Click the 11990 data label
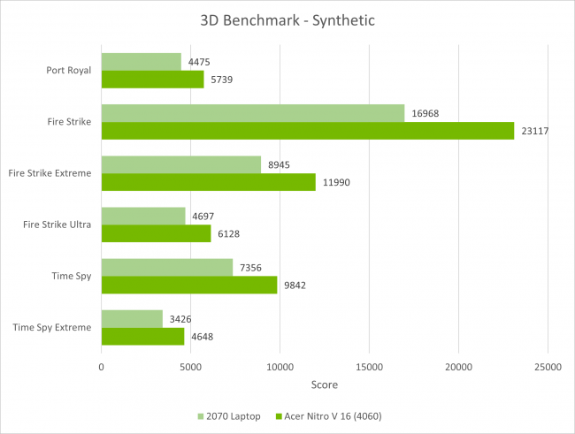 click(336, 182)
